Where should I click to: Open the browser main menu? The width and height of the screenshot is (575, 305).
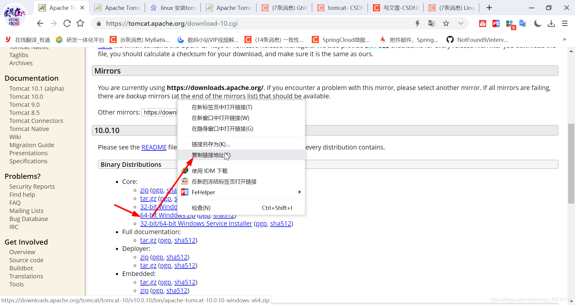pyautogui.click(x=565, y=23)
